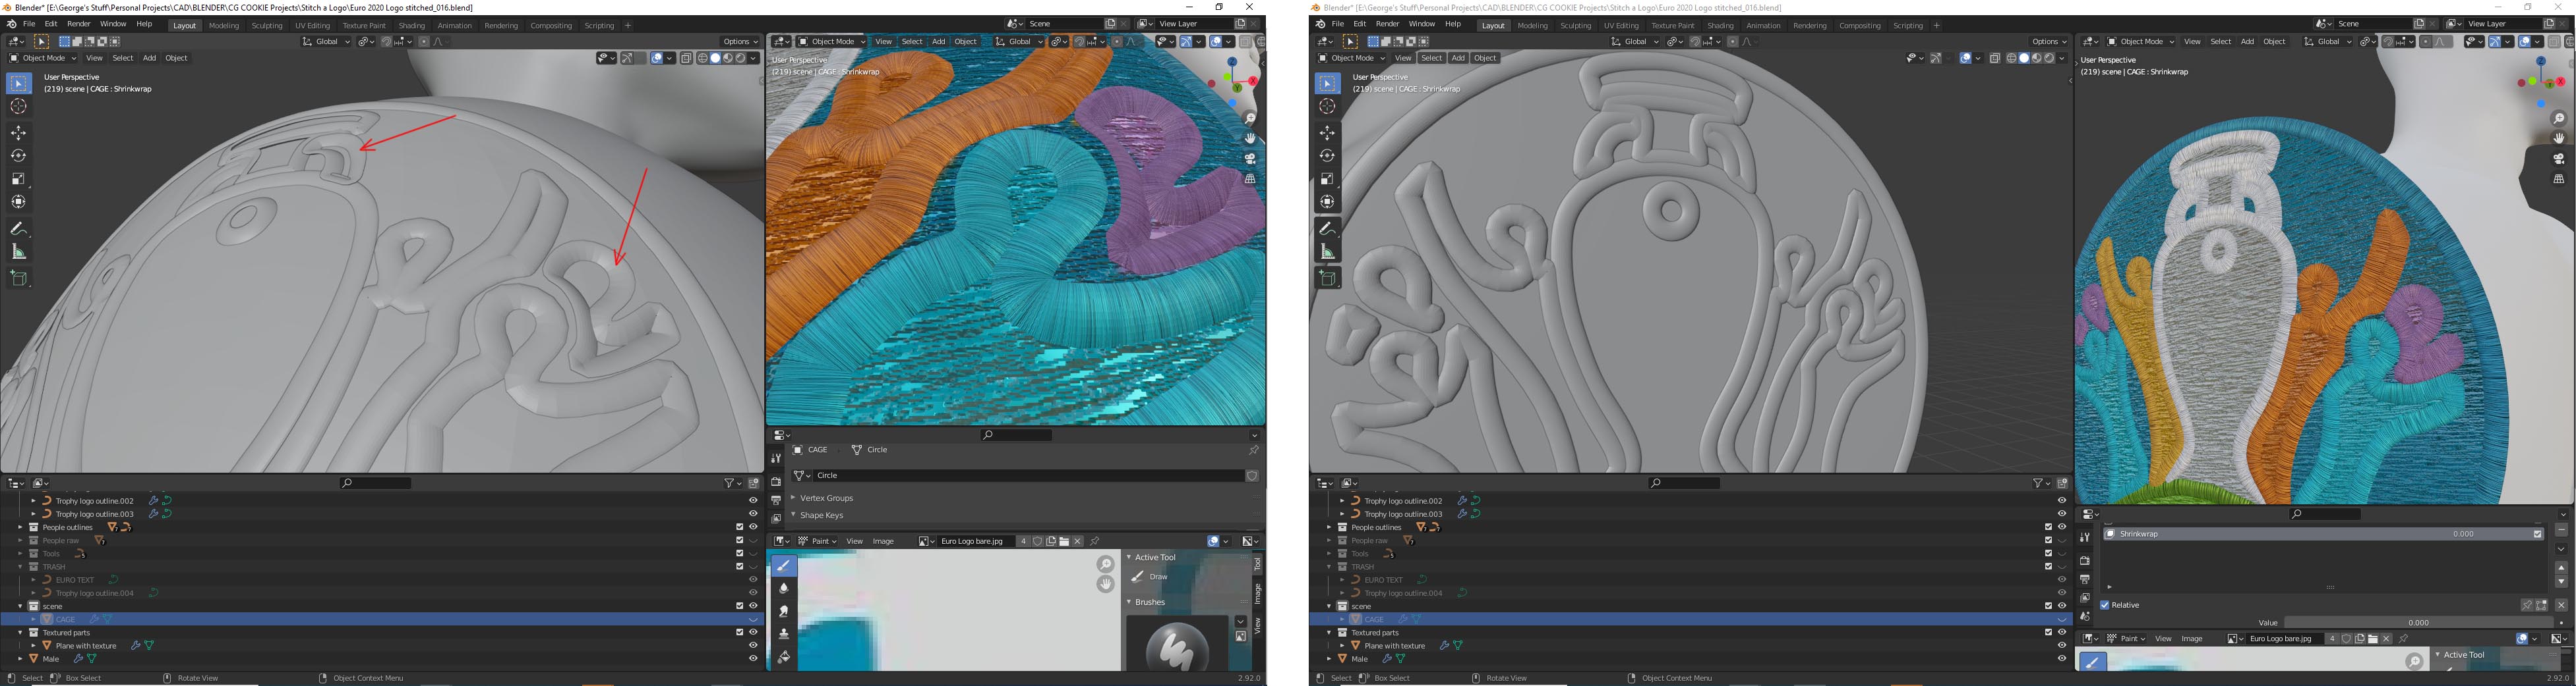The width and height of the screenshot is (2576, 686).
Task: Hide People outlines collection in left window's outliner
Action: click(x=753, y=527)
